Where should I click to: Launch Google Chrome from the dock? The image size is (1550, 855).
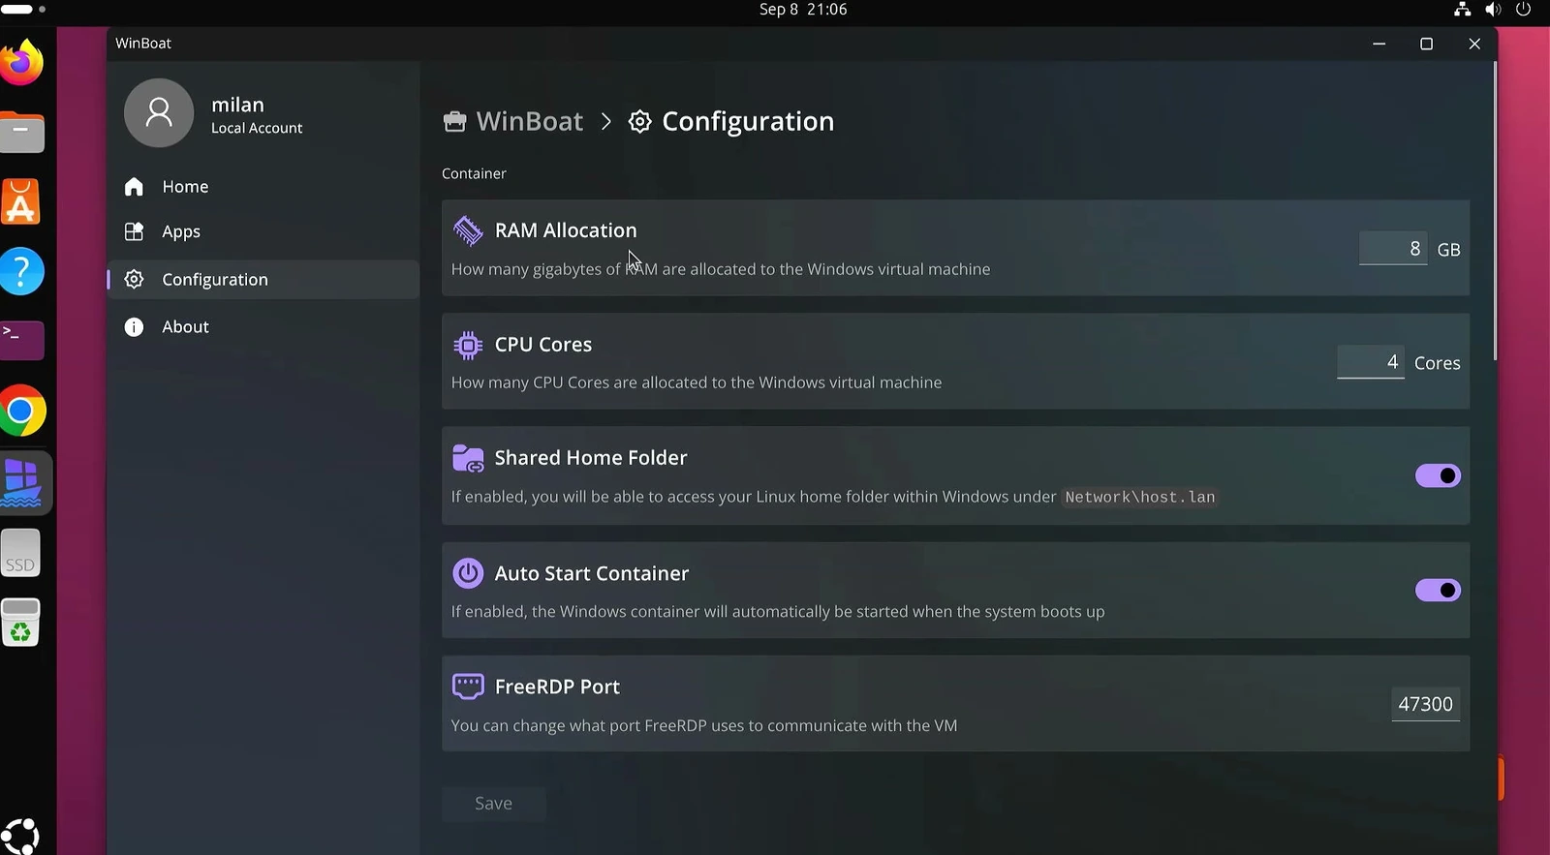(21, 412)
